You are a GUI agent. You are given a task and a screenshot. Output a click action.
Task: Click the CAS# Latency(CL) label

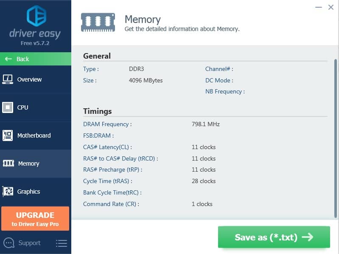click(107, 147)
